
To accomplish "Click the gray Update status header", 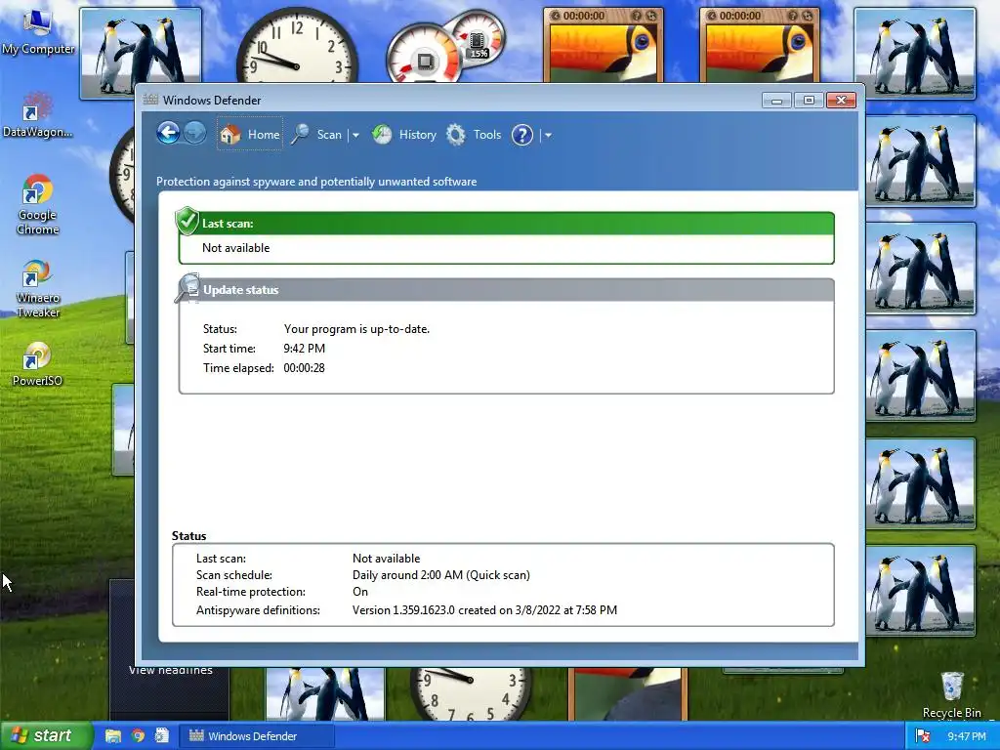I will click(507, 289).
